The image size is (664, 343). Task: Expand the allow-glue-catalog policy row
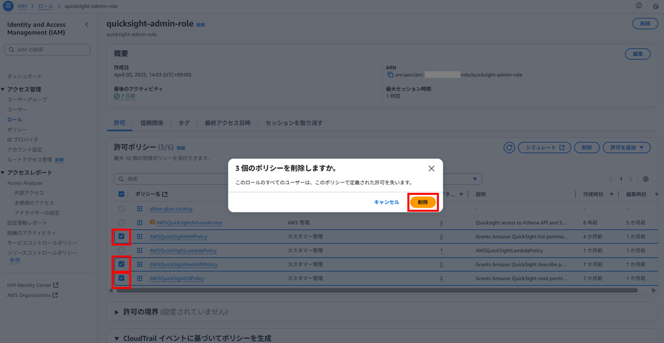(140, 209)
